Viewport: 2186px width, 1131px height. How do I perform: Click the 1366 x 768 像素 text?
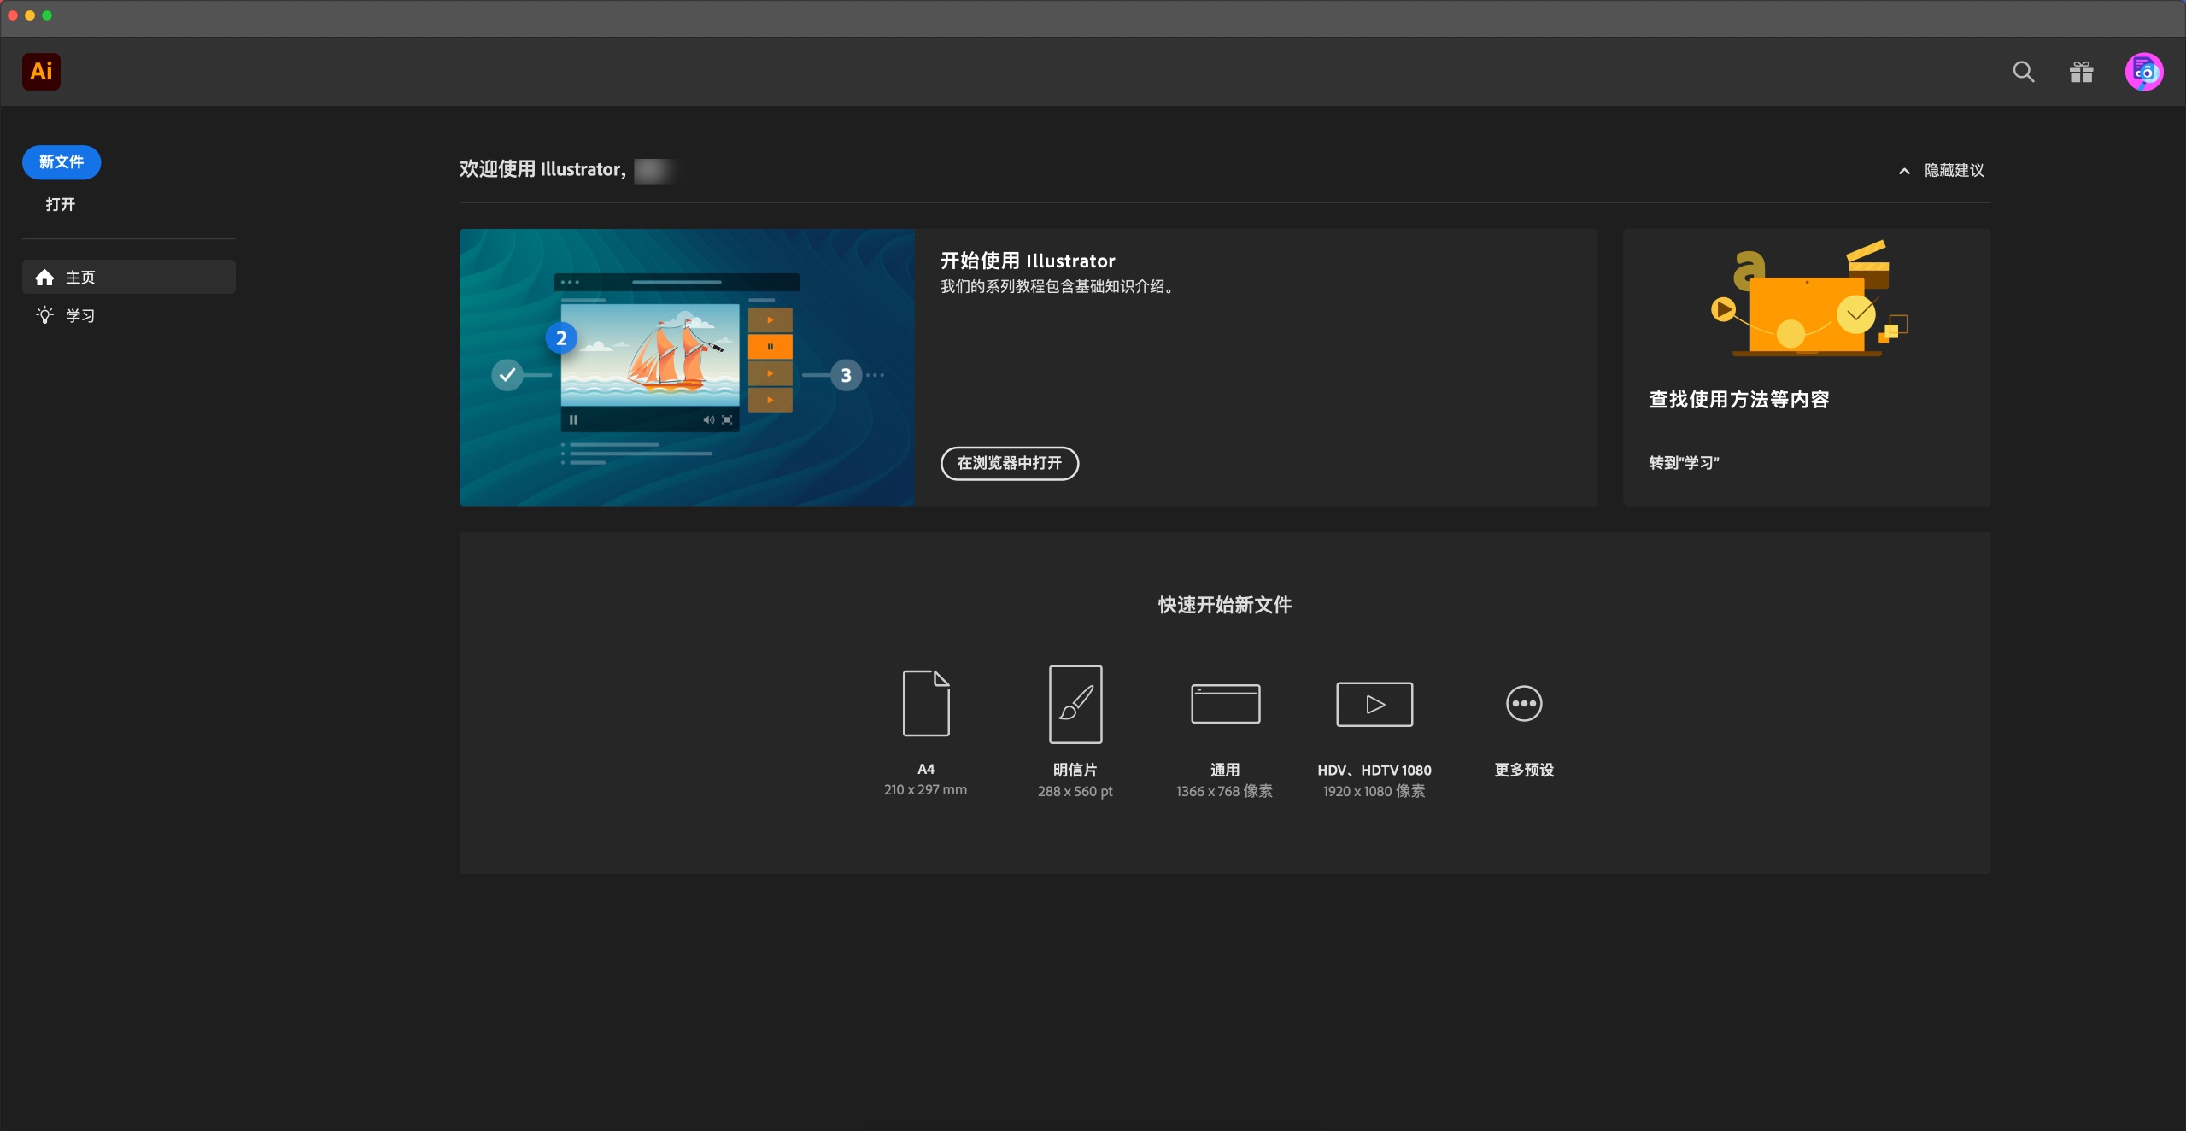pos(1224,792)
